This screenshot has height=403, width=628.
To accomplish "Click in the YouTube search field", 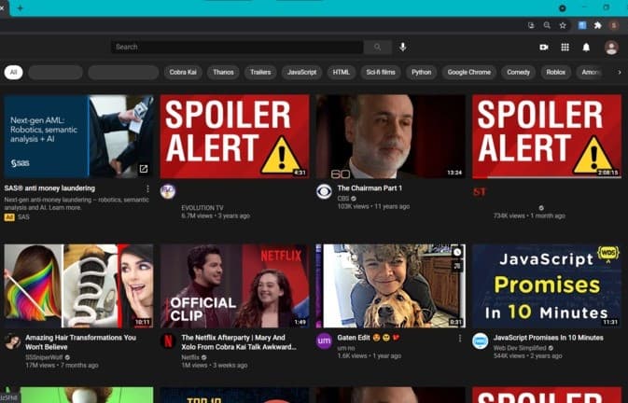I will coord(237,47).
